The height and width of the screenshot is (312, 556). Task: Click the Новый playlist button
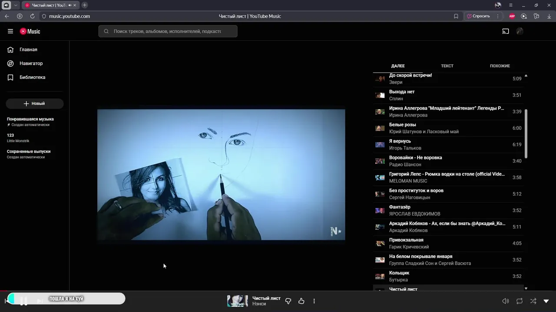[x=35, y=104]
